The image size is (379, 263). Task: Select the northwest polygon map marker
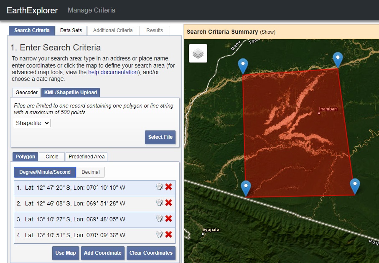coord(243,66)
